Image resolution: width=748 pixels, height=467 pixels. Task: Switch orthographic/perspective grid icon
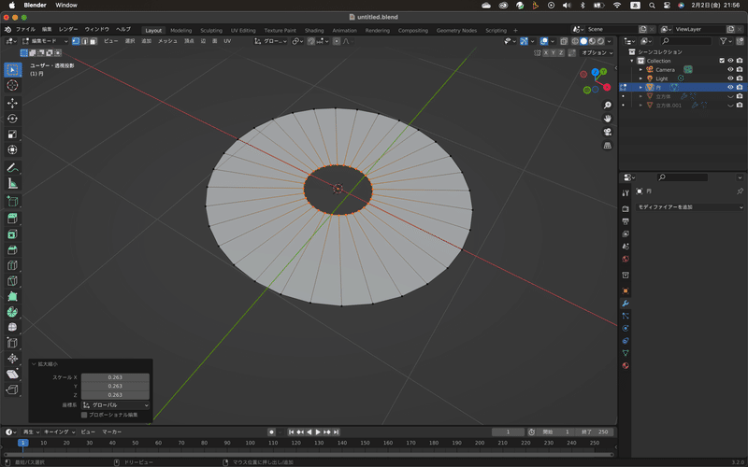(x=607, y=146)
